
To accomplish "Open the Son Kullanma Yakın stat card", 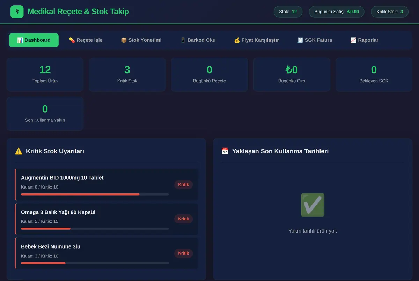I will [45, 114].
